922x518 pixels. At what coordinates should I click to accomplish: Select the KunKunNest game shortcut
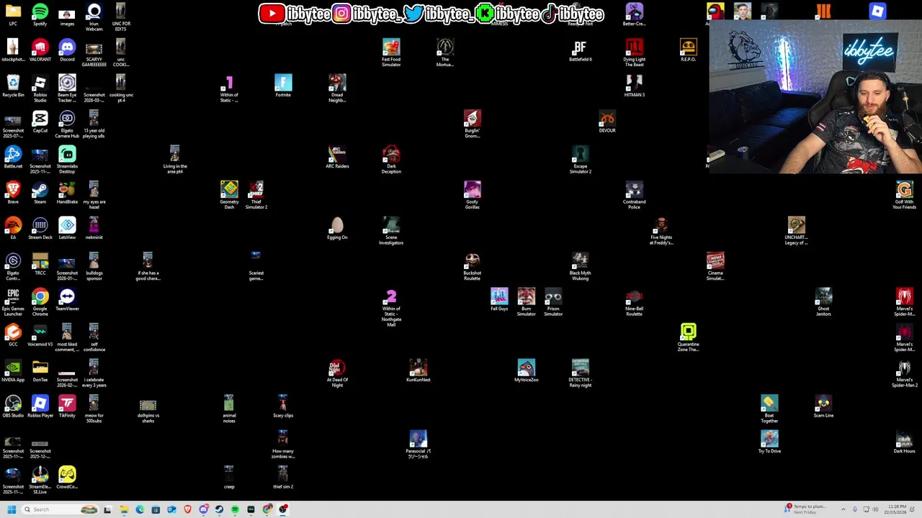point(418,371)
